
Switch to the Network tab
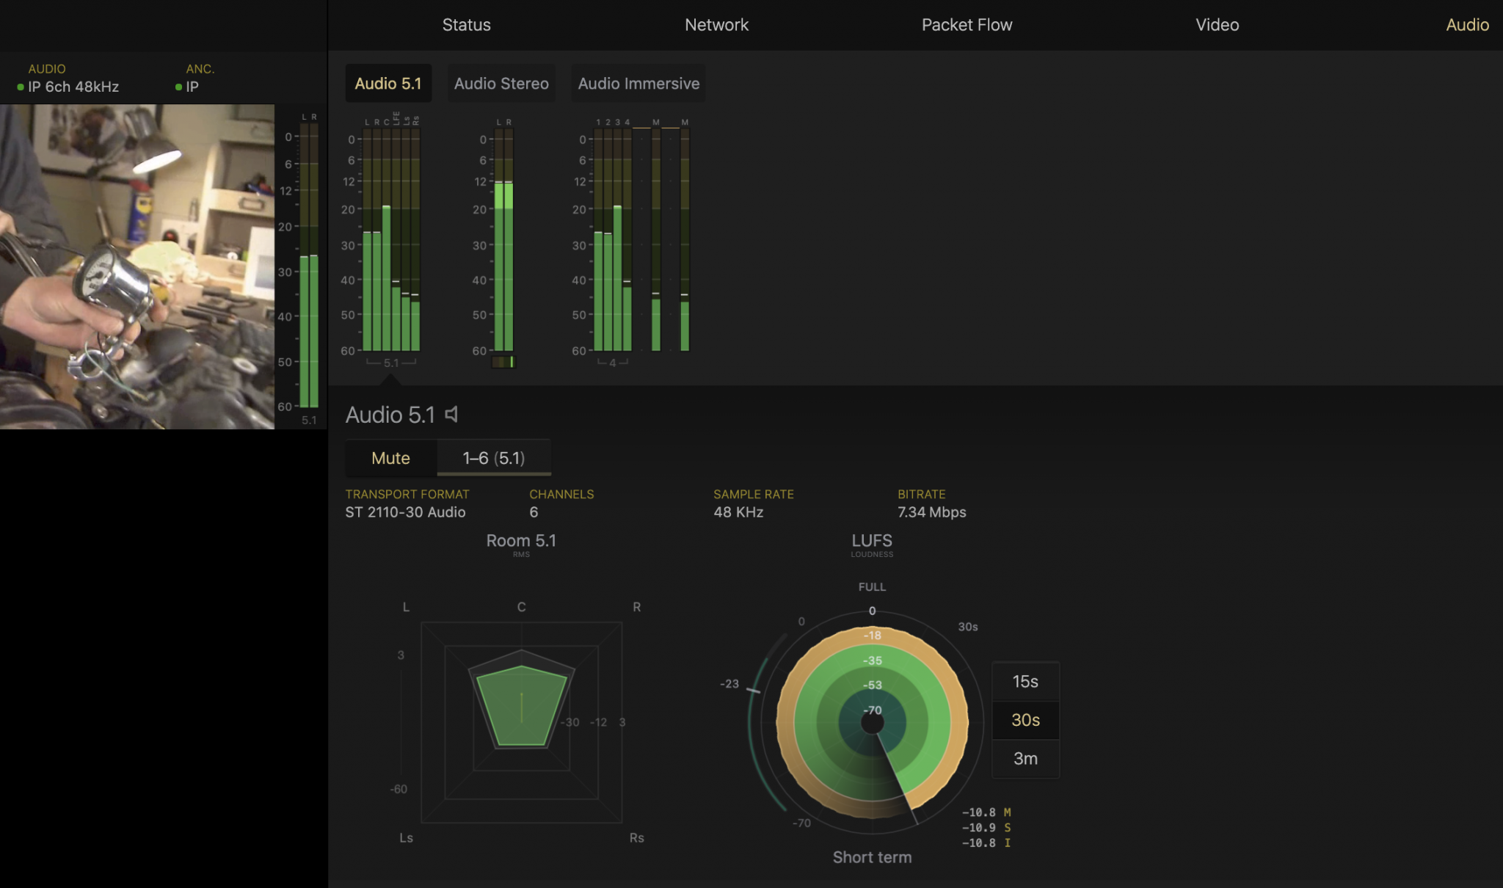(x=716, y=24)
